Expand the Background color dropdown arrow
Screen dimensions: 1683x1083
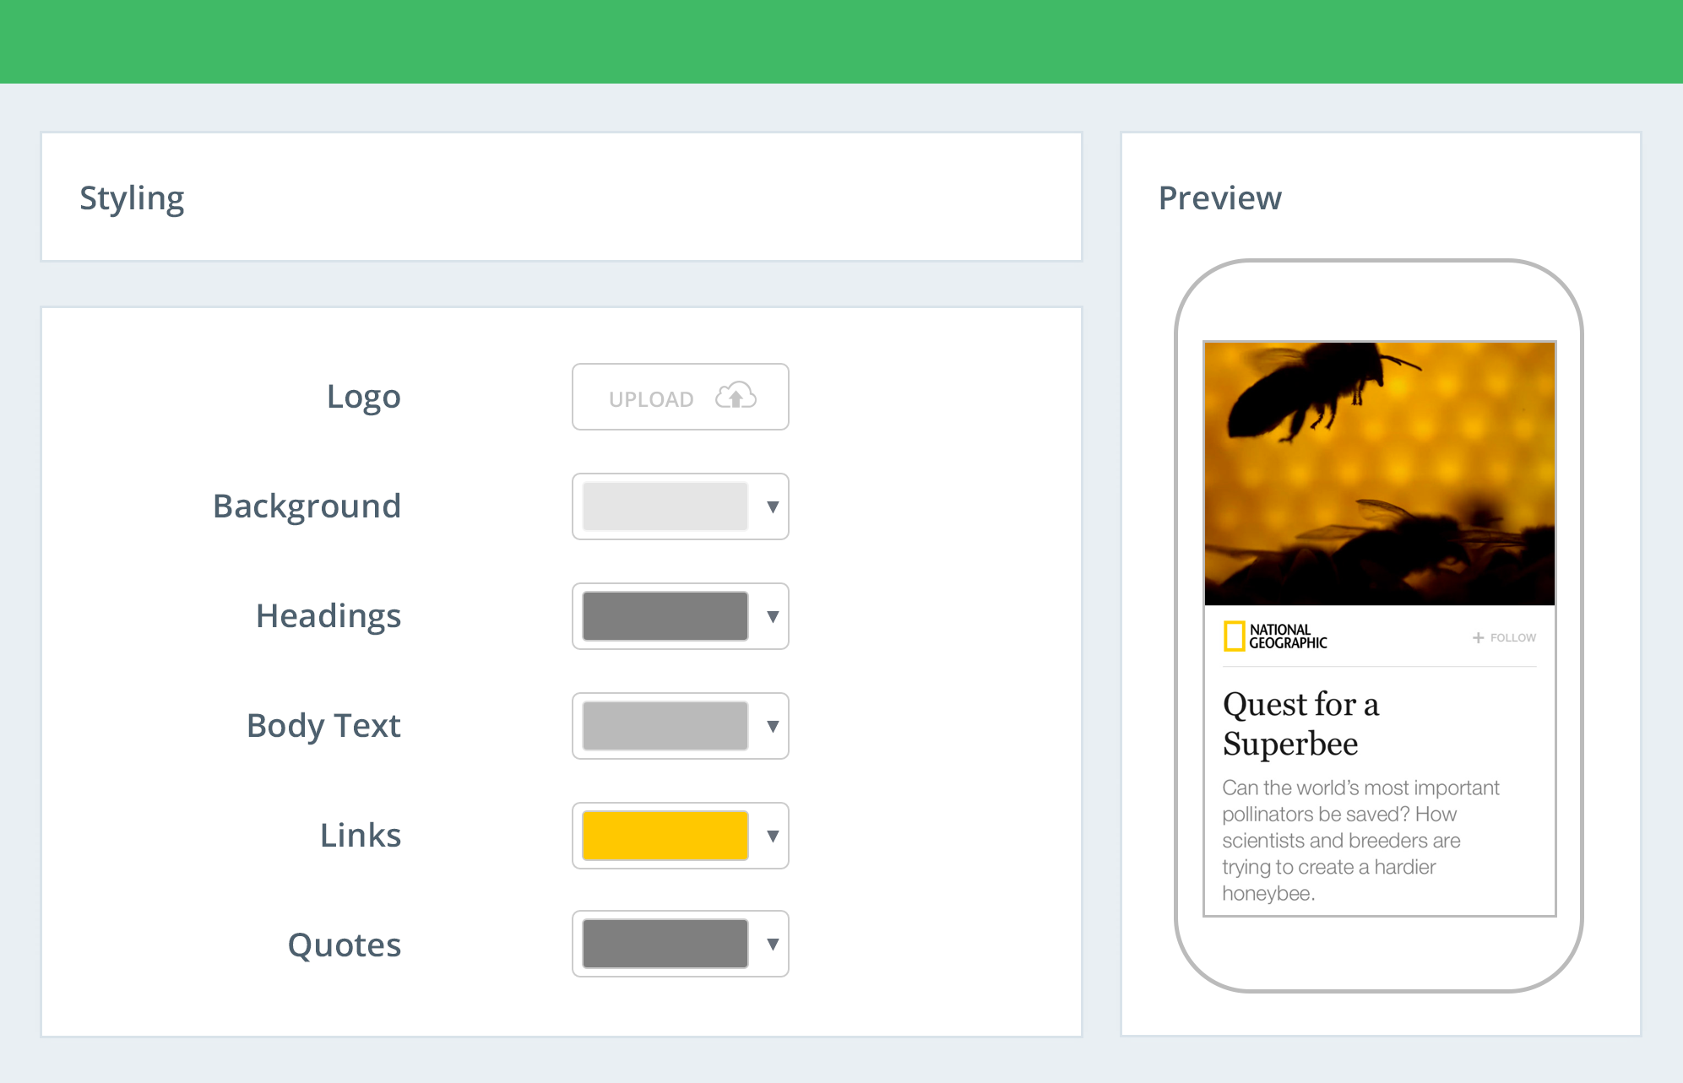772,506
